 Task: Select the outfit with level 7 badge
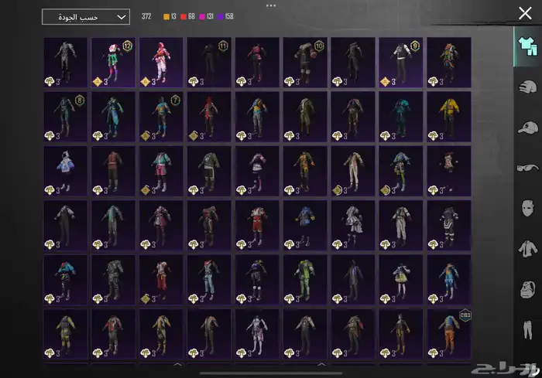(161, 117)
